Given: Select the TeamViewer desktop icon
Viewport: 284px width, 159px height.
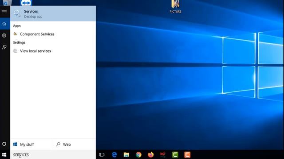Looking at the screenshot, I should tap(26, 3).
